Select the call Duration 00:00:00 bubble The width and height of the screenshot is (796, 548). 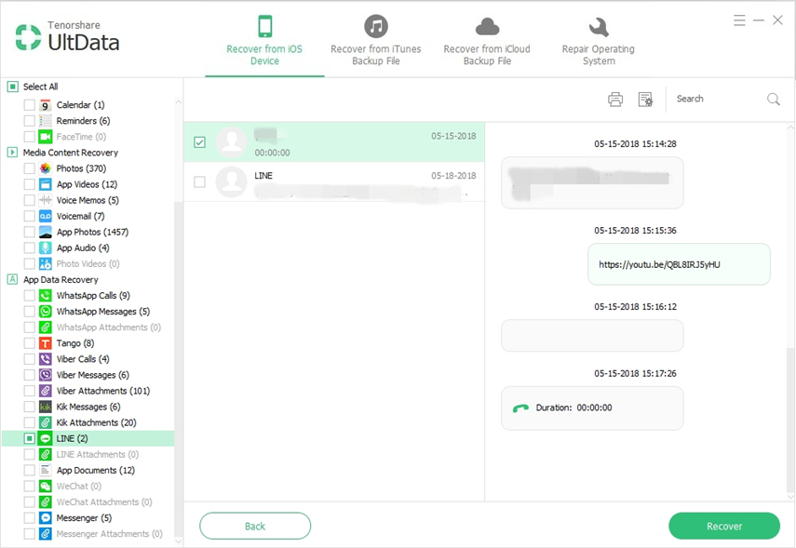pyautogui.click(x=592, y=408)
